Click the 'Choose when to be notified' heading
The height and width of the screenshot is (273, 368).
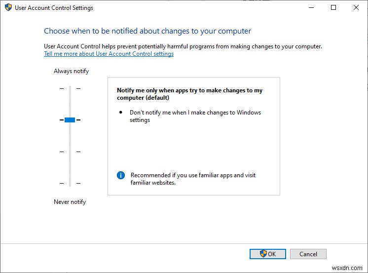tap(147, 31)
